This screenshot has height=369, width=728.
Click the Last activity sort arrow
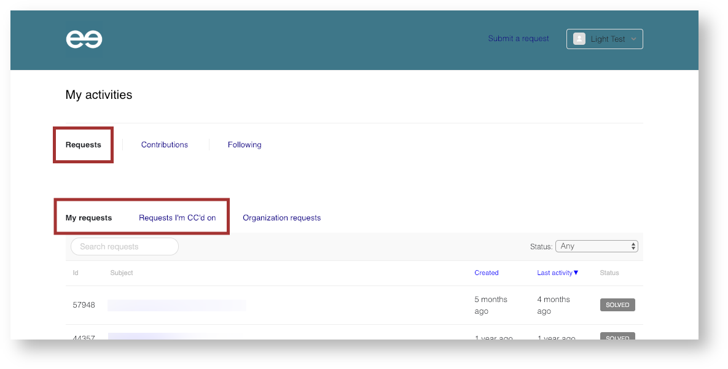coord(576,273)
